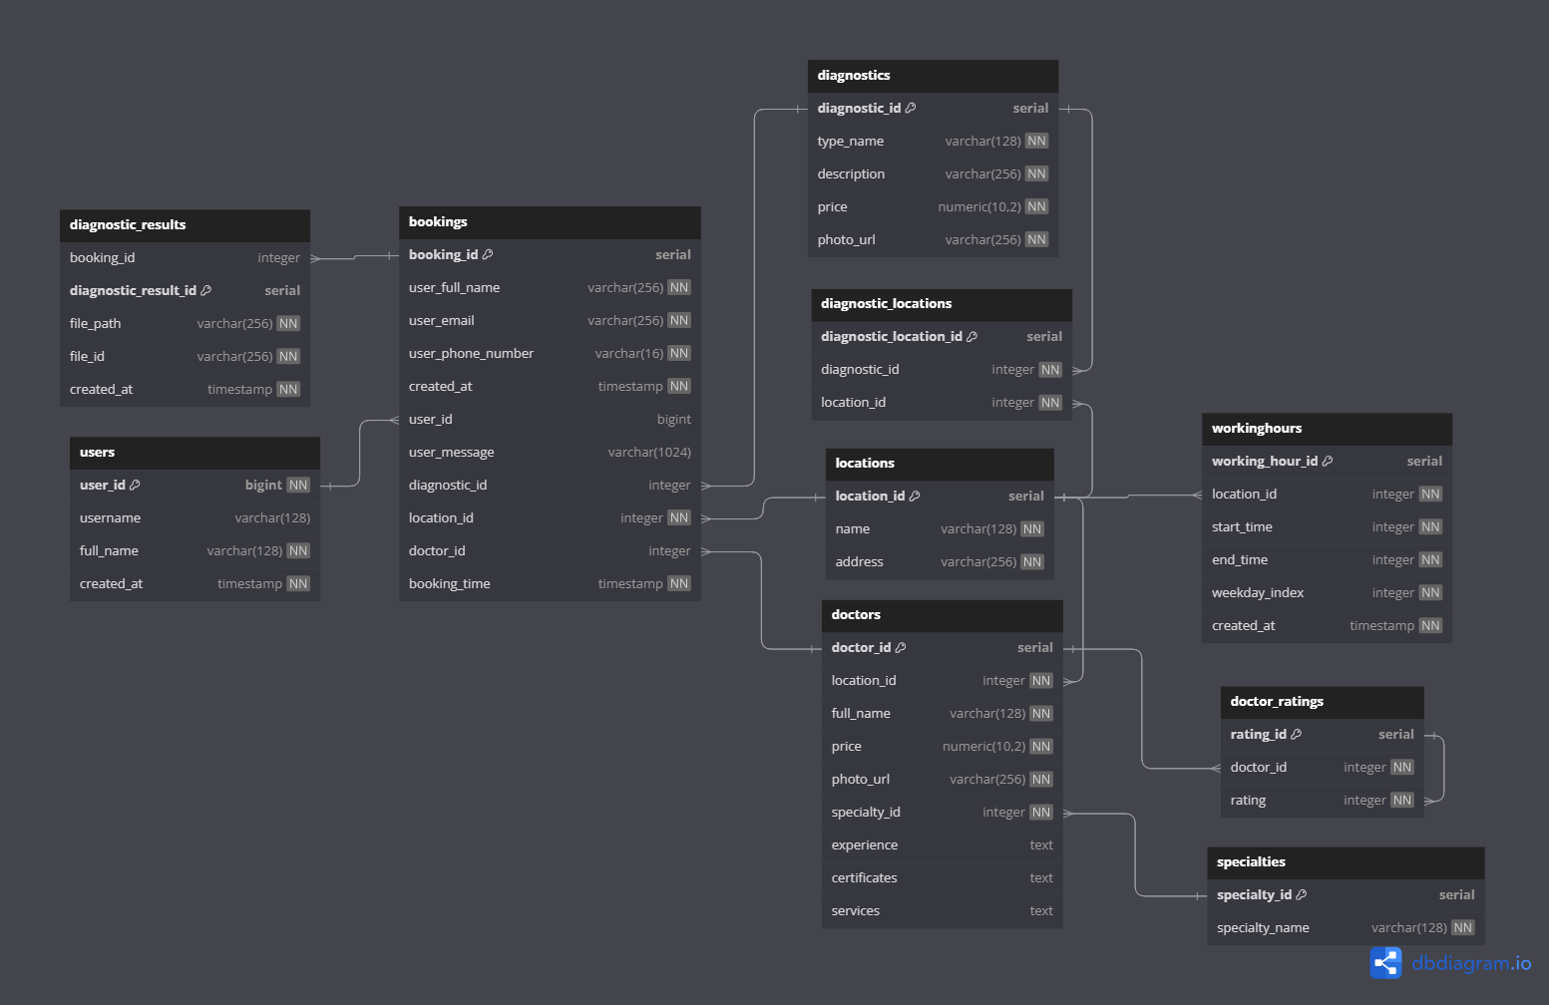Click the location_id row in diagnostic_locations

942,403
